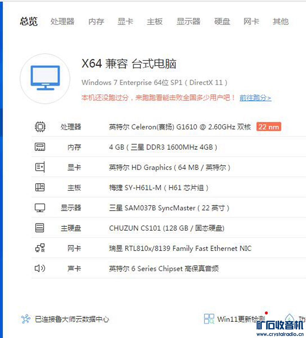Switch to the 内存 tab
306x338 pixels.
[x=96, y=21]
